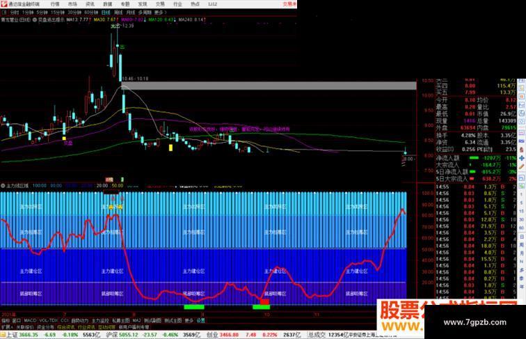Click the 14:55 first trade tick row
This screenshot has height=339, width=526.
pos(476,187)
